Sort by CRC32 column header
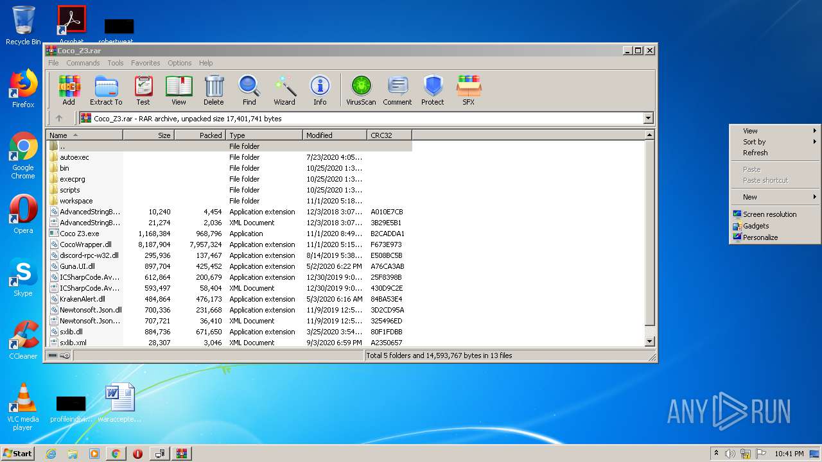 389,135
